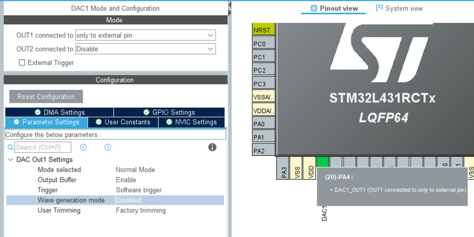Click the Reset Configuration button
This screenshot has width=474, height=237.
46,97
